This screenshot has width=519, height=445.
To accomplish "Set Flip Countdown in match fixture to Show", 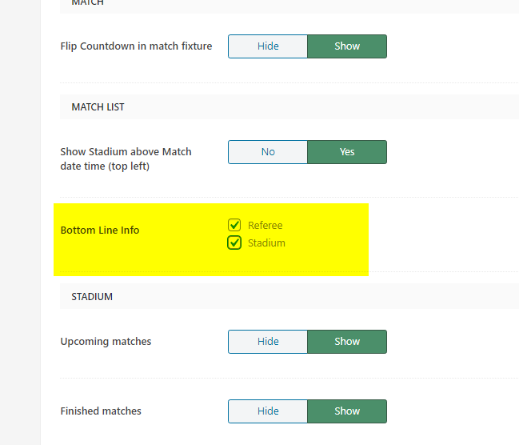I will (x=347, y=46).
